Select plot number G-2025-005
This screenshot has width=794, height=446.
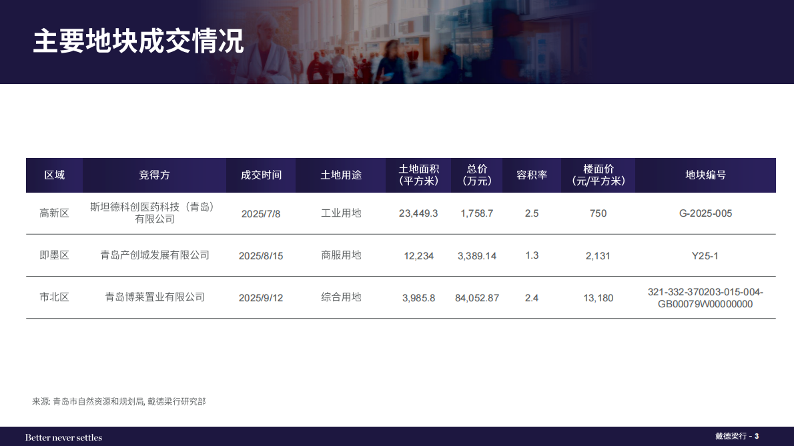pos(705,213)
